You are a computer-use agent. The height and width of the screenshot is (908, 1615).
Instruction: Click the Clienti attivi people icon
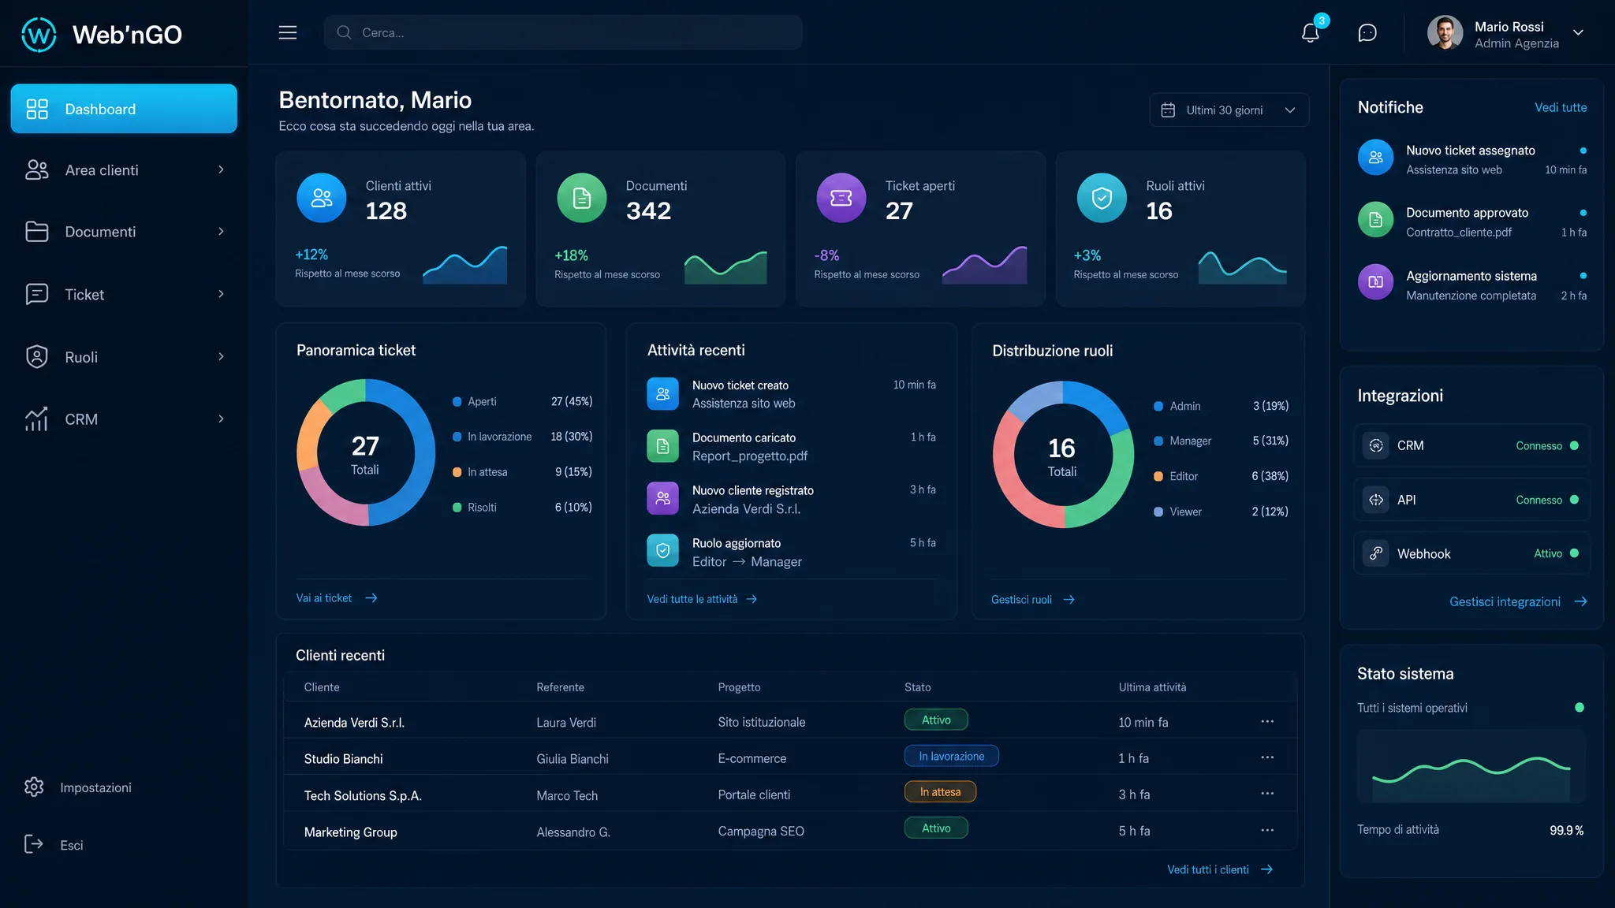click(322, 198)
